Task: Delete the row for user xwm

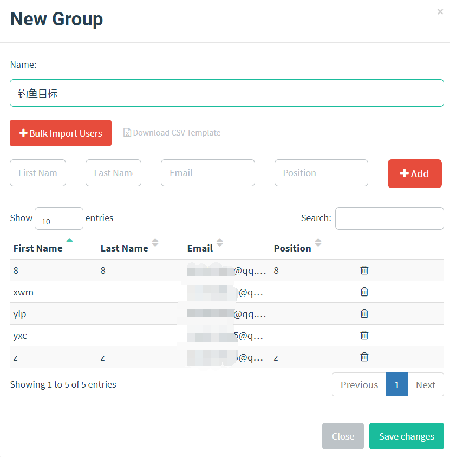Action: pyautogui.click(x=364, y=292)
